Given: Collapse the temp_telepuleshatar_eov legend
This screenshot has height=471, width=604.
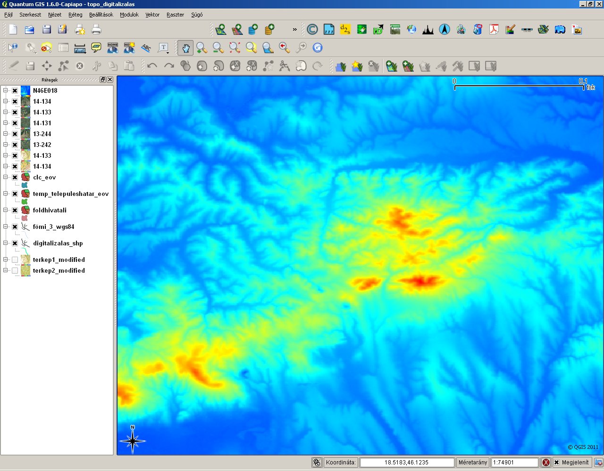Looking at the screenshot, I should 6,194.
